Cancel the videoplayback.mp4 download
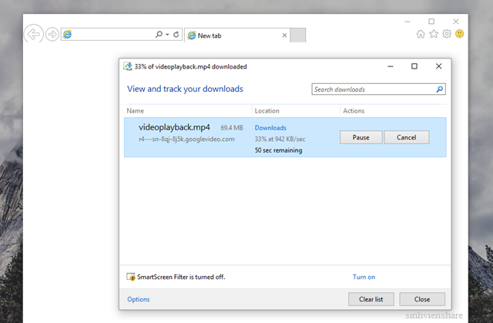Viewport: 493px width, 323px height. coord(406,137)
